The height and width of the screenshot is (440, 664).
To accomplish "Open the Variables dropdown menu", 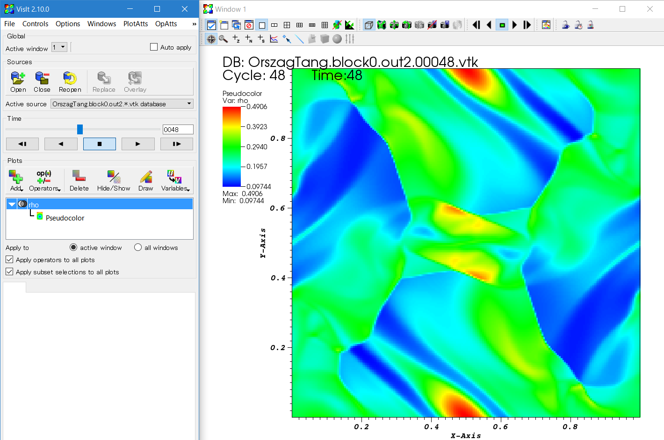I will [175, 180].
